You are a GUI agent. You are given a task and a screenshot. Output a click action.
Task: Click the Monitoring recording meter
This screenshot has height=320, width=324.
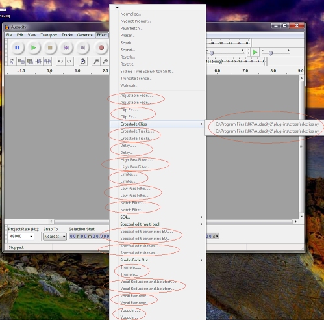click(x=236, y=61)
